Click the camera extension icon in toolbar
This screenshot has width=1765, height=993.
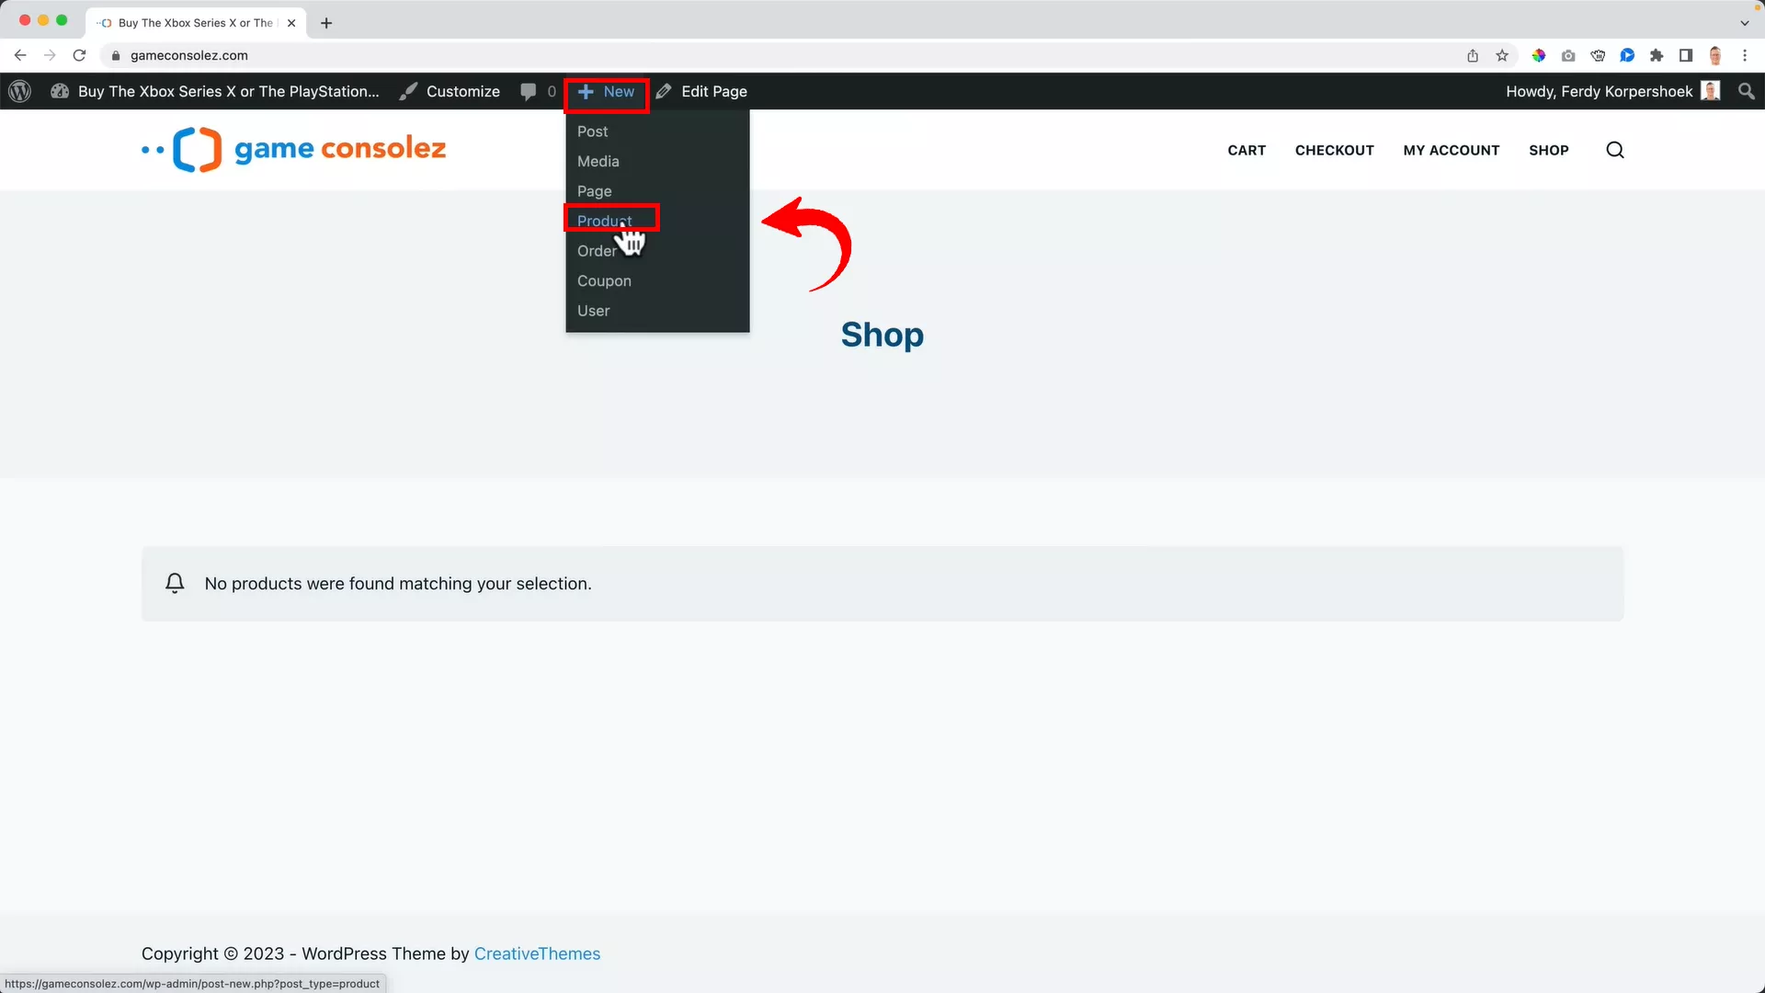coord(1568,55)
